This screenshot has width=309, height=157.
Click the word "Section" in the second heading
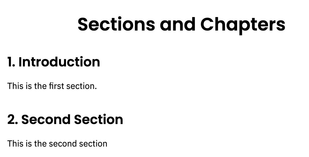[x=98, y=119]
